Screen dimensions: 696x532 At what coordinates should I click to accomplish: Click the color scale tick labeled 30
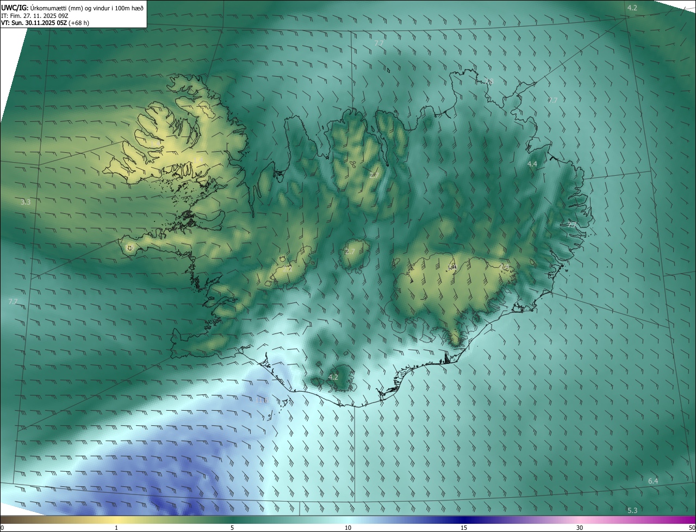[x=580, y=528]
